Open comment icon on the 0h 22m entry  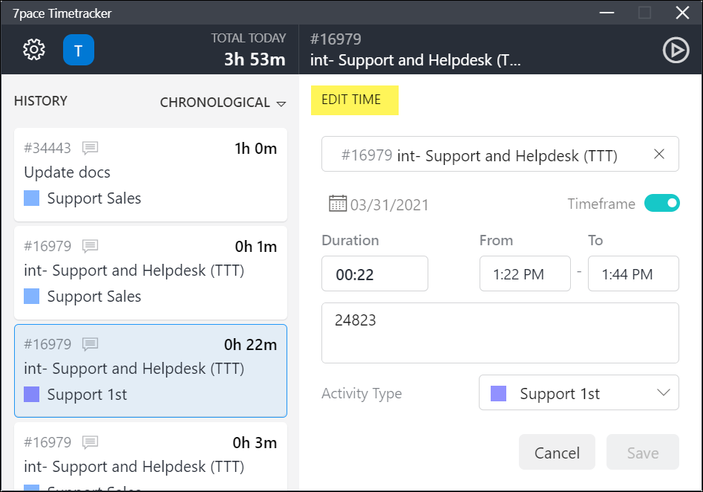pyautogui.click(x=90, y=344)
